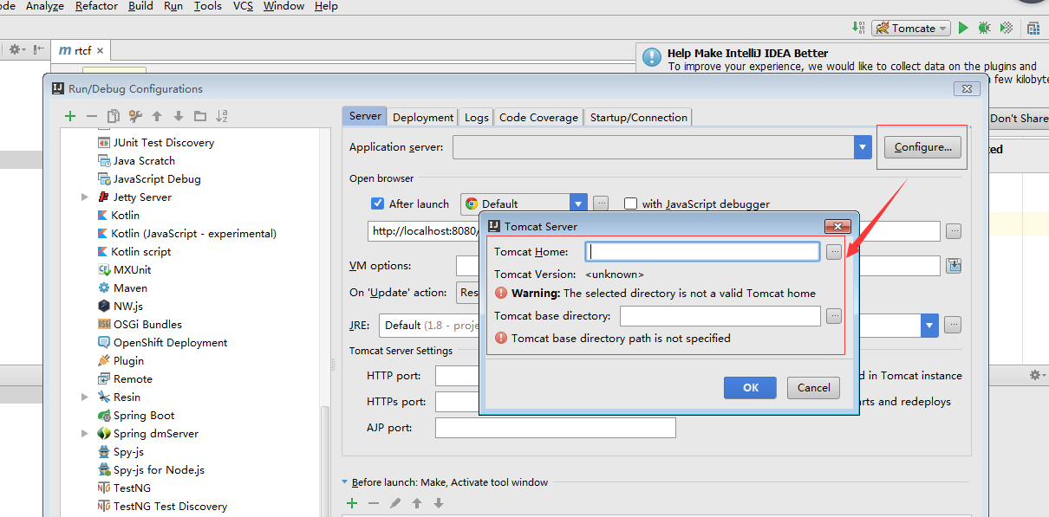Screen dimensions: 1049x517
Task: Sort configurations alphabetically icon
Action: (x=222, y=116)
